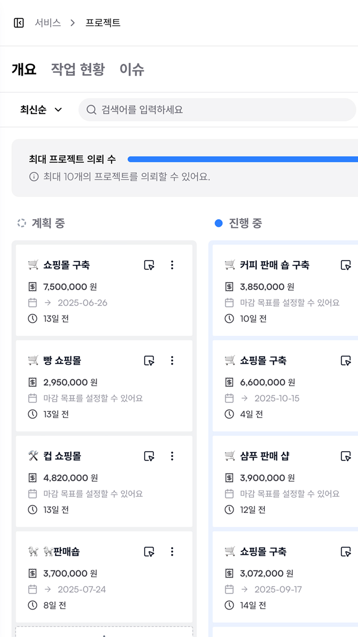
Task: Select the 개요 tab
Action: [24, 69]
